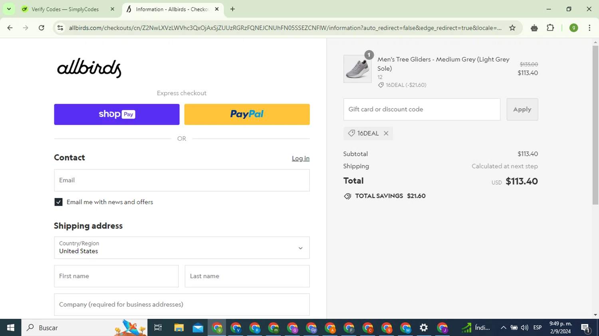Viewport: 599px width, 336px height.
Task: Click the page vertical scrollbar
Action: tap(595, 126)
